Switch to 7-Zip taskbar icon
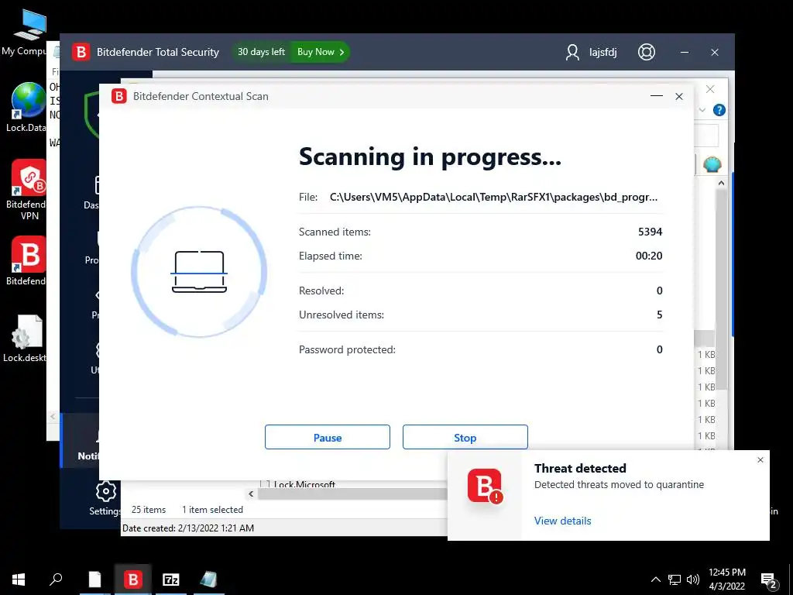Screen dimensions: 793x595 (x=171, y=580)
